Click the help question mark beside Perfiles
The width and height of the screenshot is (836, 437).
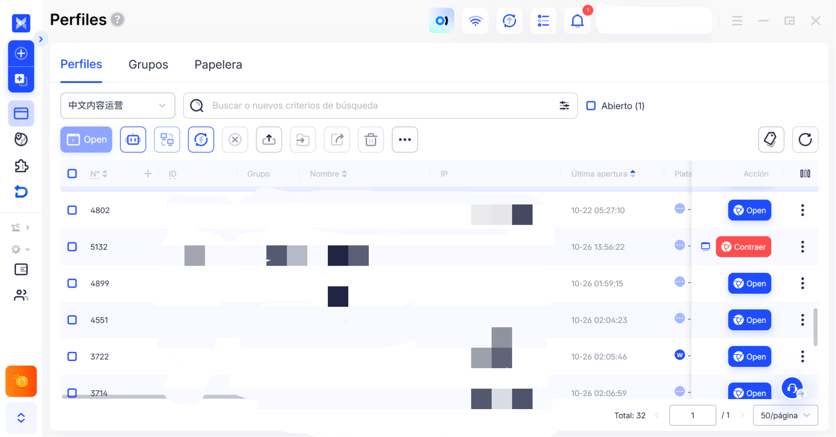click(x=117, y=20)
